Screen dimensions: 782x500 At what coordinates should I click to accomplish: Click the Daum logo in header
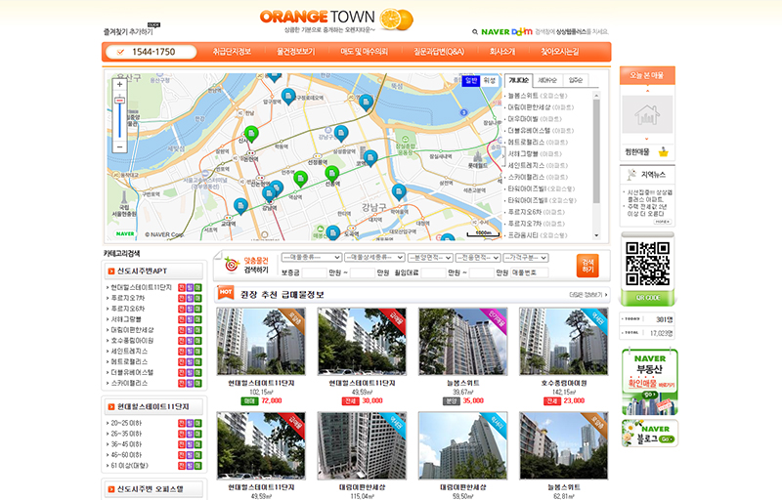(522, 32)
